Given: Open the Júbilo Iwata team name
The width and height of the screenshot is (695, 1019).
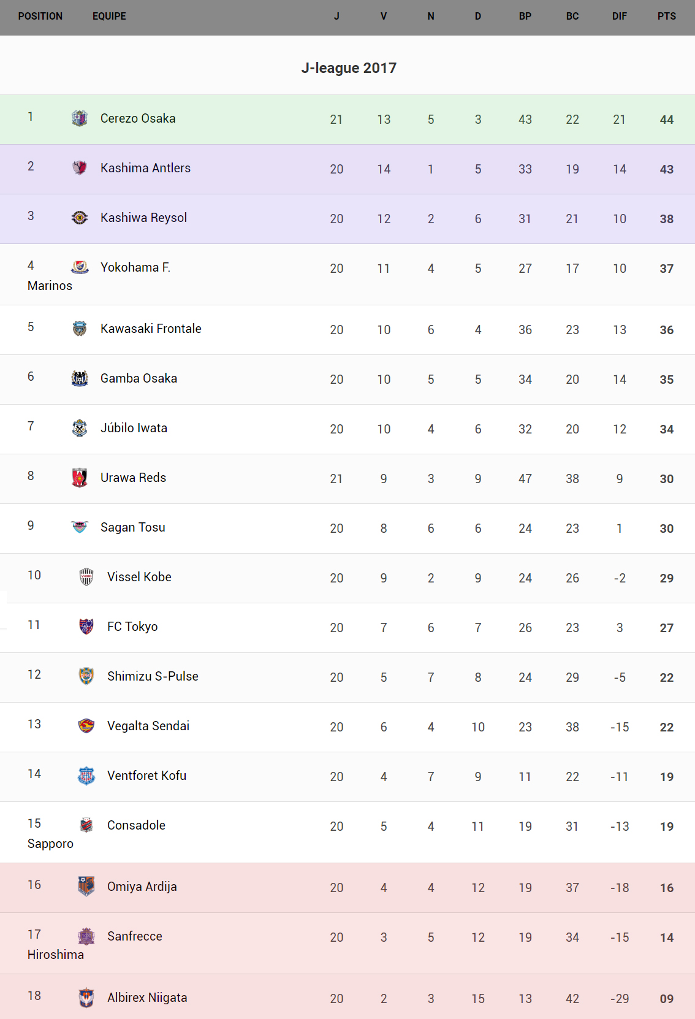Looking at the screenshot, I should click(134, 428).
